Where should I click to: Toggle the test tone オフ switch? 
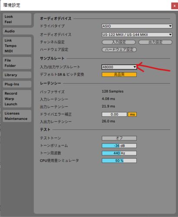119,138
